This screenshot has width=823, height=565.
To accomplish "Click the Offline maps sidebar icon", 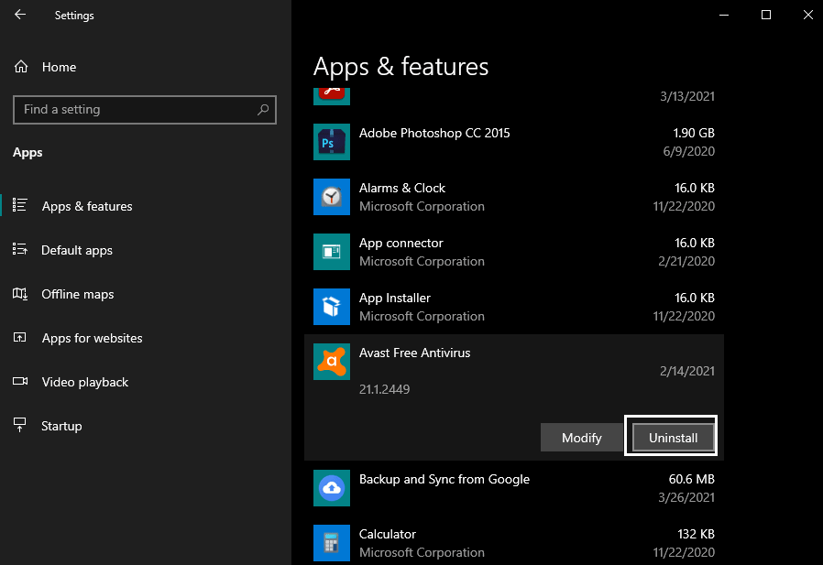I will [20, 294].
